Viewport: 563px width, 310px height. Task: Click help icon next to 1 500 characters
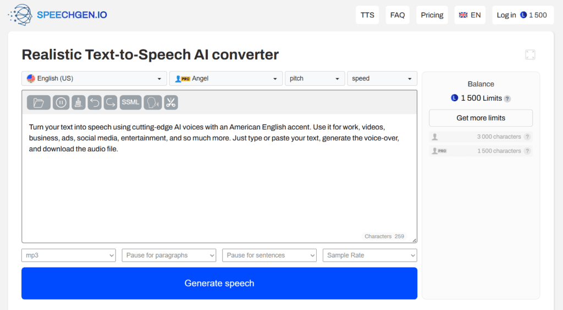click(x=527, y=151)
